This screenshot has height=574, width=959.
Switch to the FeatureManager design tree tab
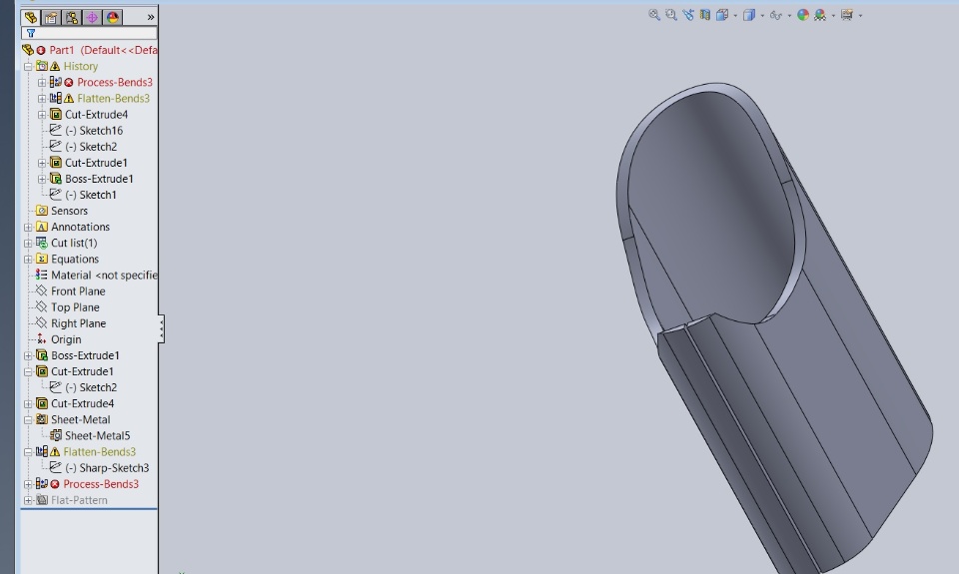click(x=31, y=18)
